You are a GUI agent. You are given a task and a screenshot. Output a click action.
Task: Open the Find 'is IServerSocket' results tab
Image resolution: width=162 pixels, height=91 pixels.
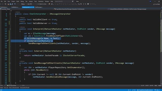point(14,88)
